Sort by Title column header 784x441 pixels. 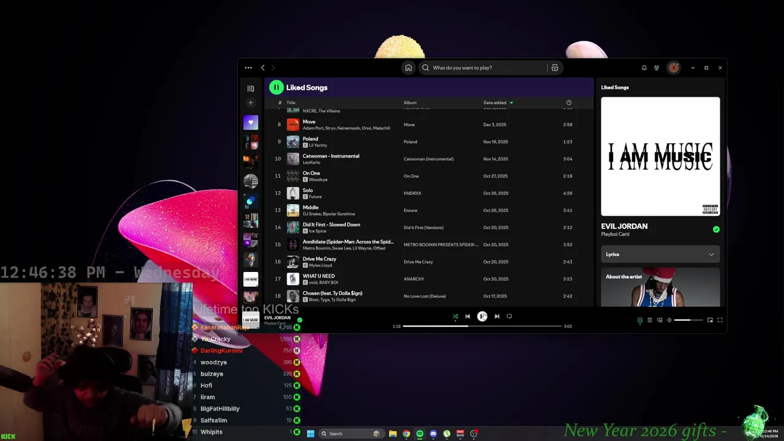(x=291, y=103)
